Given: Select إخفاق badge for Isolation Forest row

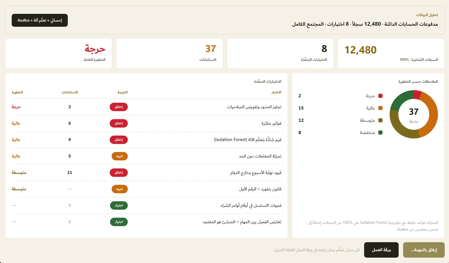Looking at the screenshot, I should 119,140.
